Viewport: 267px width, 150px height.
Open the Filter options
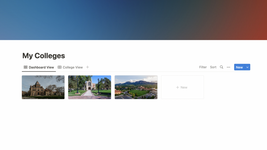[203, 67]
